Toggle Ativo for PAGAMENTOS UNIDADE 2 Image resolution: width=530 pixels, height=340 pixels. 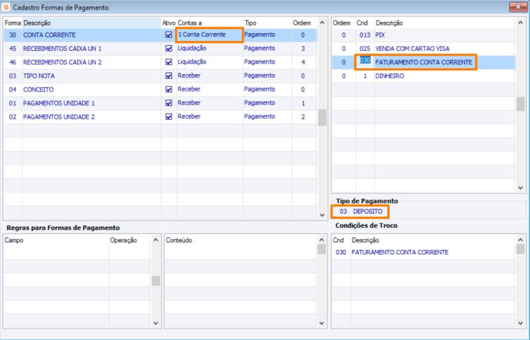click(x=169, y=117)
